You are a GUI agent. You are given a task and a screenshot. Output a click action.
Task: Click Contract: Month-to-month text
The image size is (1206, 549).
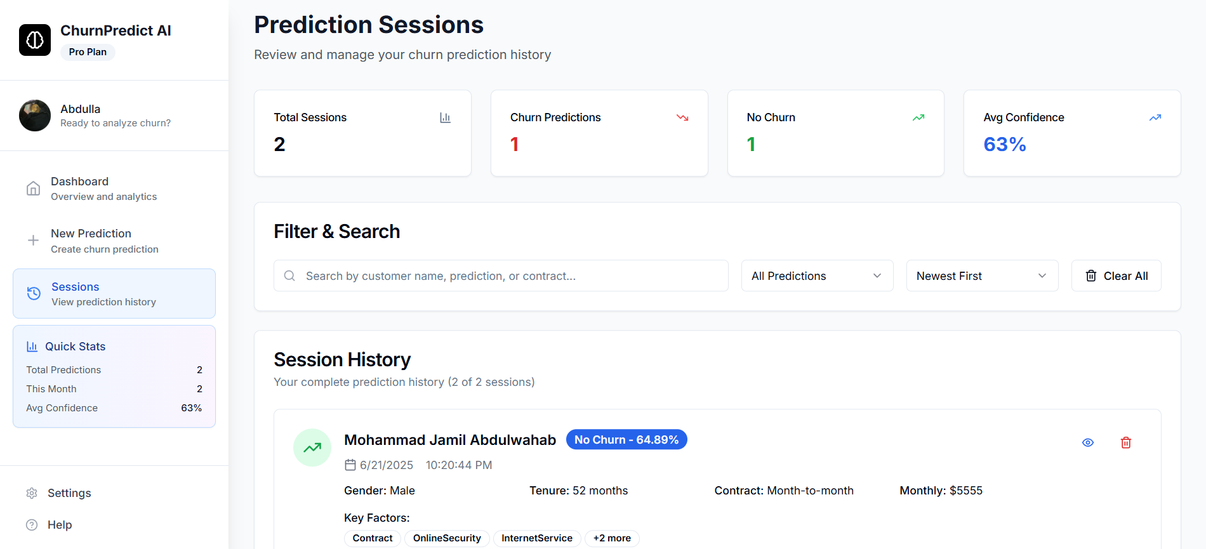(x=784, y=491)
